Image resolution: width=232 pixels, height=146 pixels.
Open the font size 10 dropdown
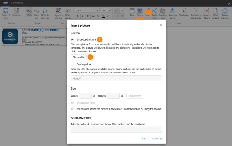106,10
